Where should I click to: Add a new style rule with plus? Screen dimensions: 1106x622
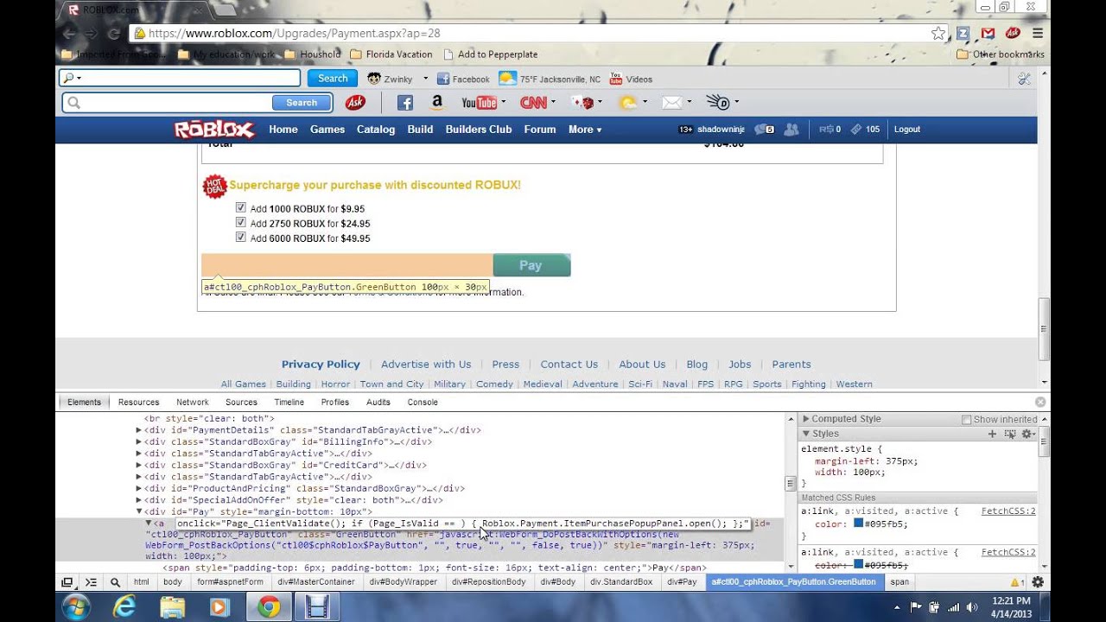[992, 434]
